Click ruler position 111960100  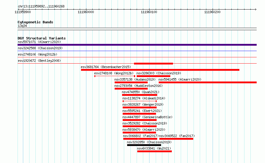coord(149,12)
